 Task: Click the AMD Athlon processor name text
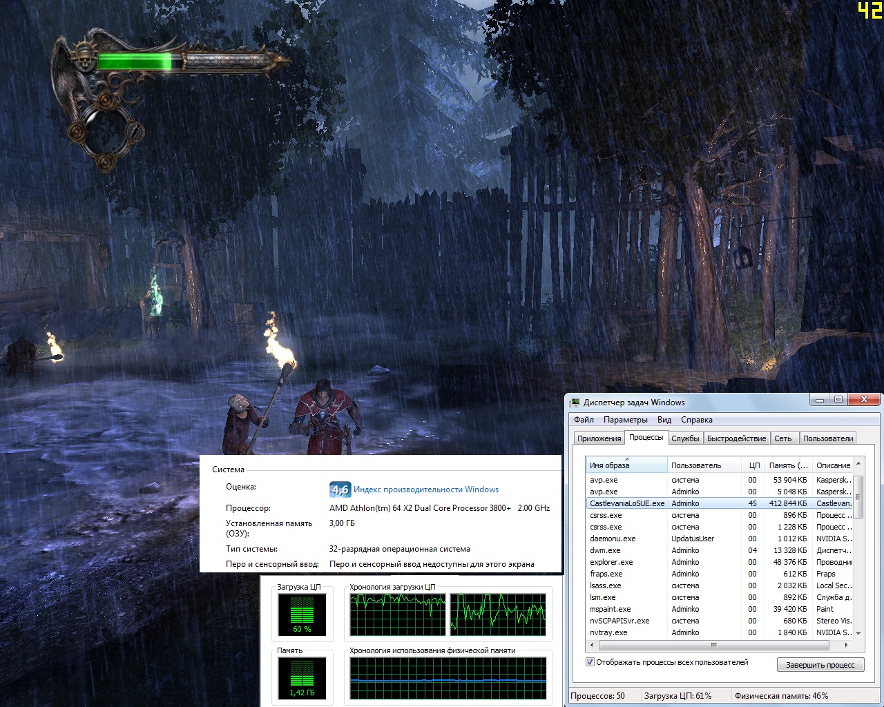pos(421,508)
